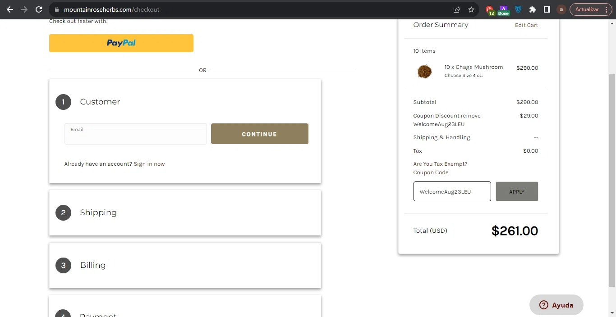Toggle the browser side panel
The image size is (616, 317).
tap(547, 9)
